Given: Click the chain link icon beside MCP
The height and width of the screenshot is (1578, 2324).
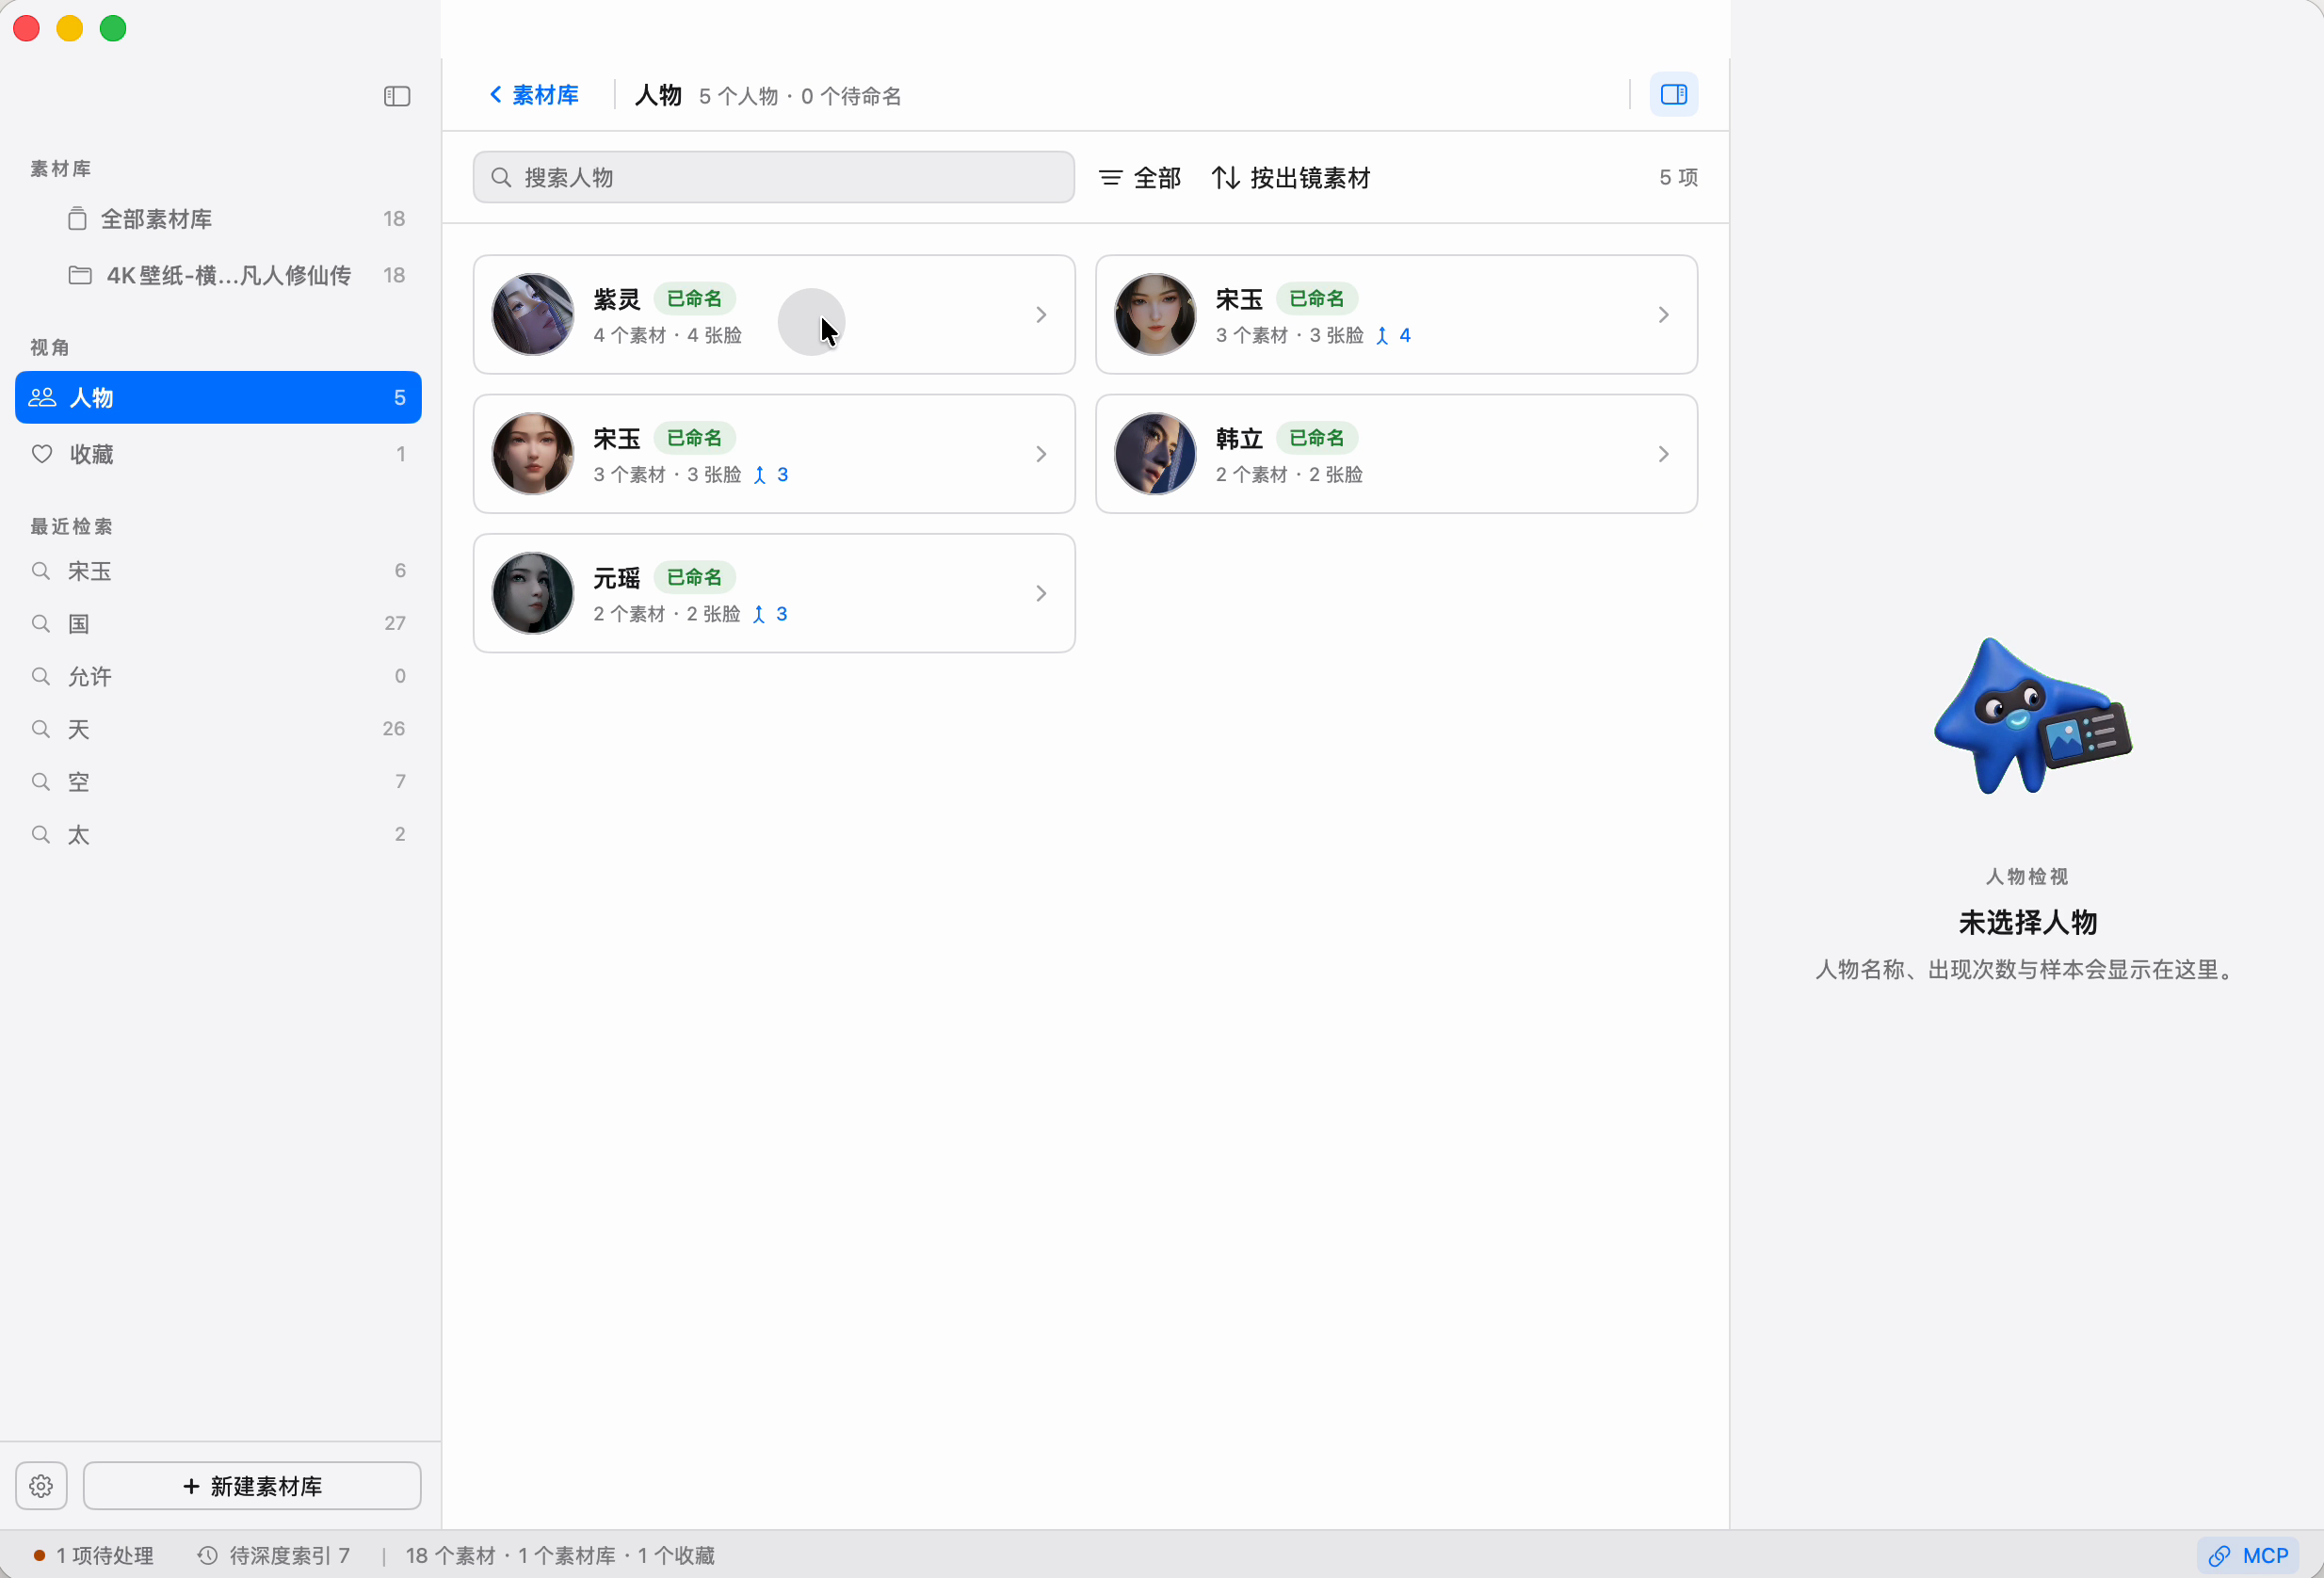Looking at the screenshot, I should pyautogui.click(x=2219, y=1555).
